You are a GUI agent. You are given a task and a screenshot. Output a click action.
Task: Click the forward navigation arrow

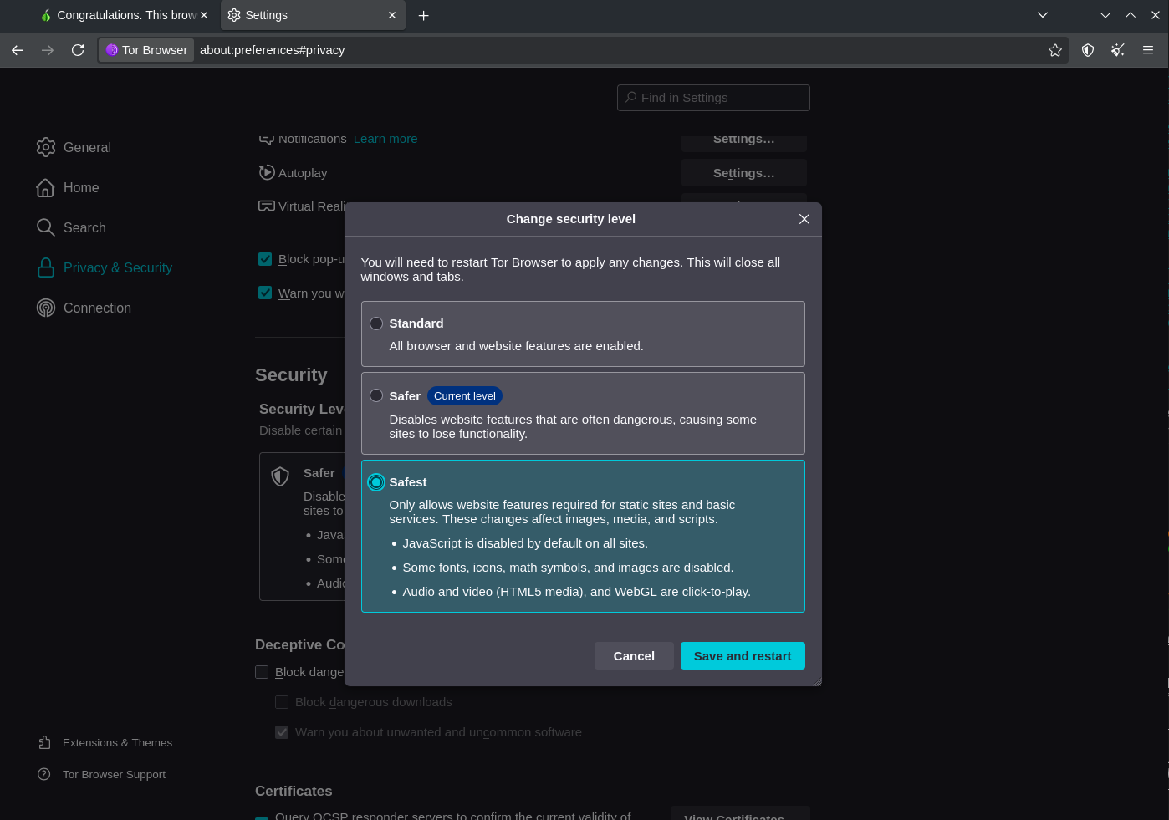[48, 50]
